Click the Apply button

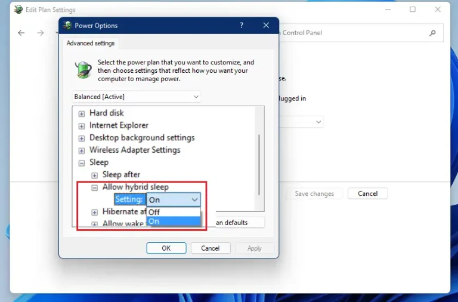(255, 248)
